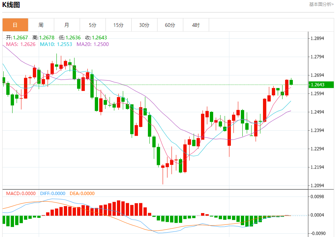Click the green 1.2643 current price tag
Screen dimensions: 336x237
click(x=321, y=85)
